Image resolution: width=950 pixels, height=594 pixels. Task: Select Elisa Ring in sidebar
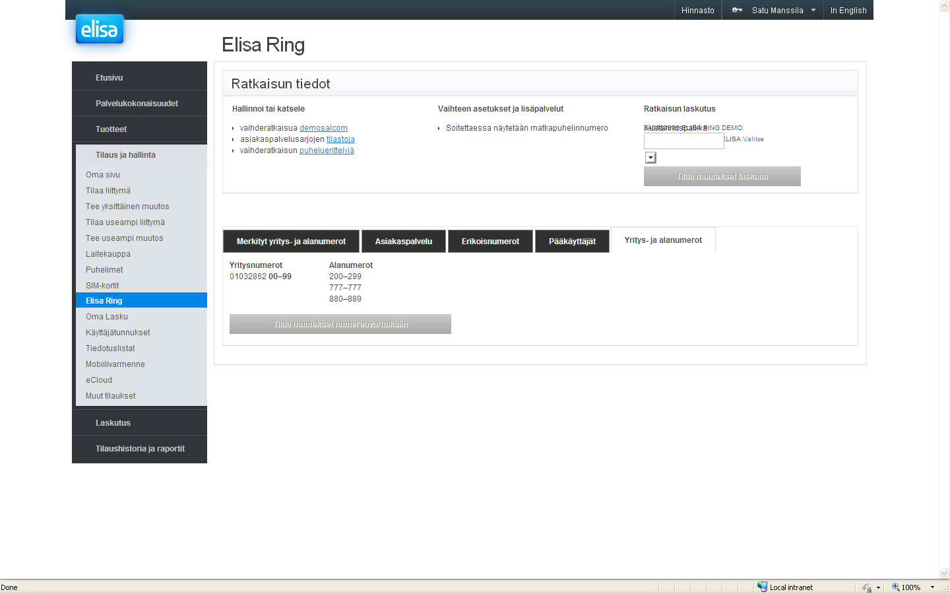point(141,300)
